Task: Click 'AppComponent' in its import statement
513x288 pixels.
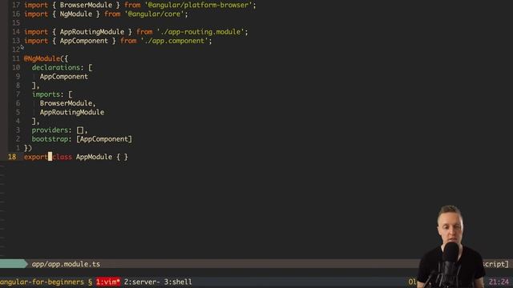Action: point(83,41)
